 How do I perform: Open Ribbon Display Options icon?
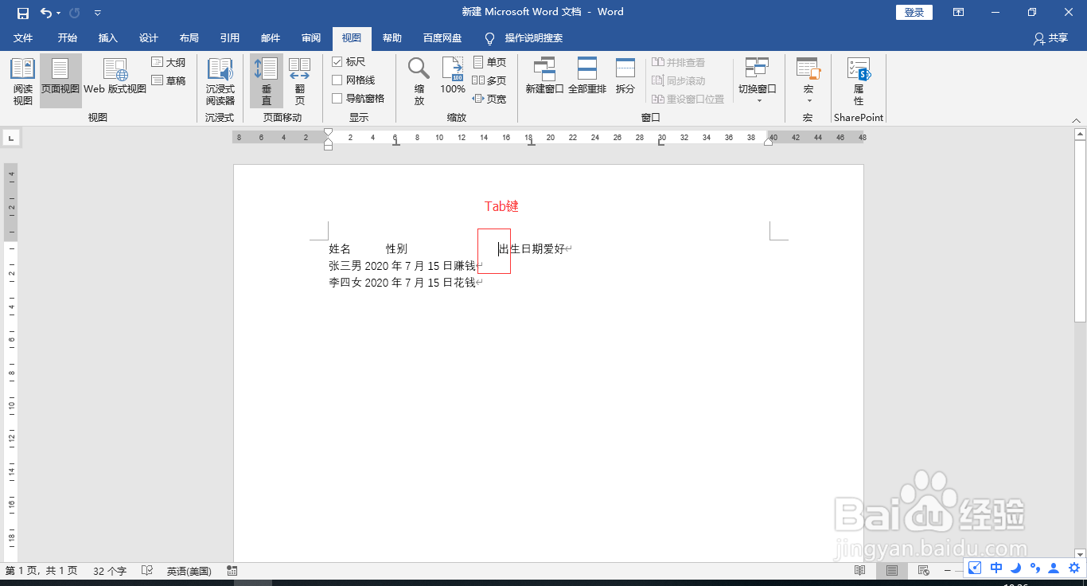pos(959,13)
